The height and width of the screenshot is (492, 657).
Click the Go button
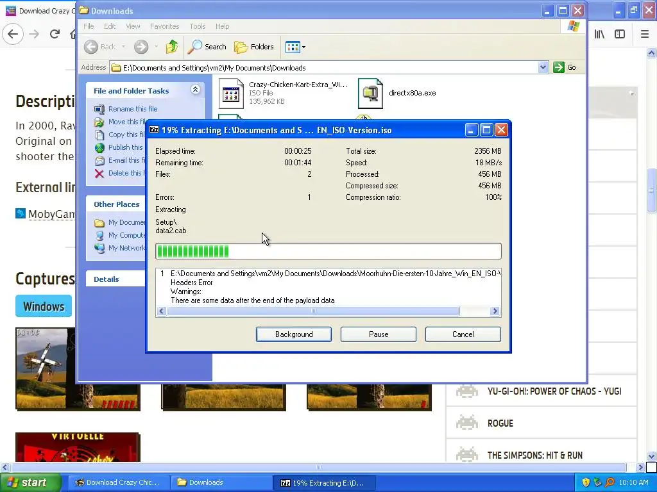pyautogui.click(x=565, y=67)
